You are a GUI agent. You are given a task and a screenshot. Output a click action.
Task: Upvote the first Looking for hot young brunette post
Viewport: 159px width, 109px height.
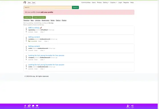26,56
